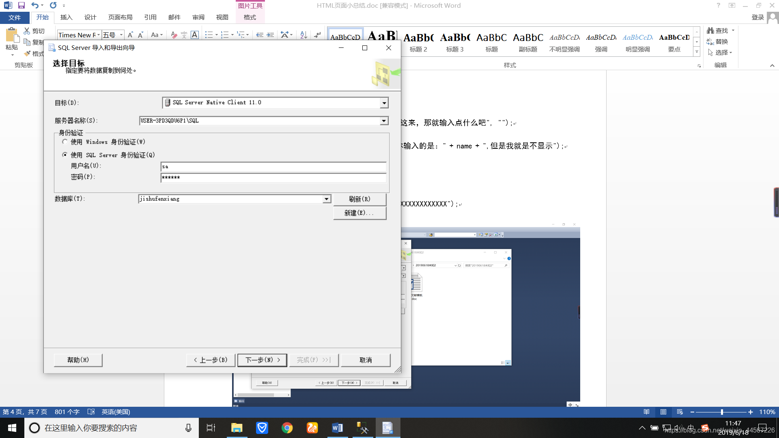Viewport: 779px width, 438px height.
Task: Click the Back (上一步) button
Action: tap(211, 360)
